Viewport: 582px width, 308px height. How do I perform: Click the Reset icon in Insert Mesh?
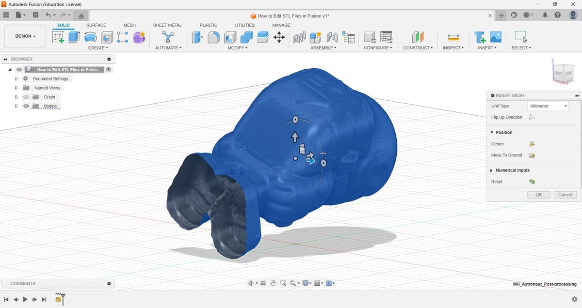tap(532, 182)
